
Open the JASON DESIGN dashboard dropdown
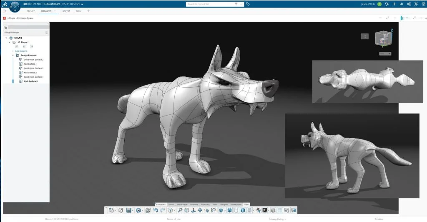click(x=82, y=4)
